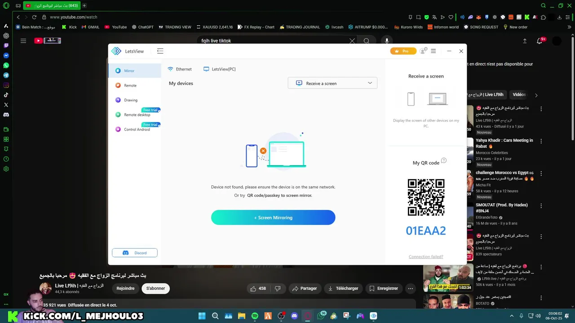Click the phone icon under Receive a screen
Viewport: 575px width, 323px height.
(x=411, y=99)
